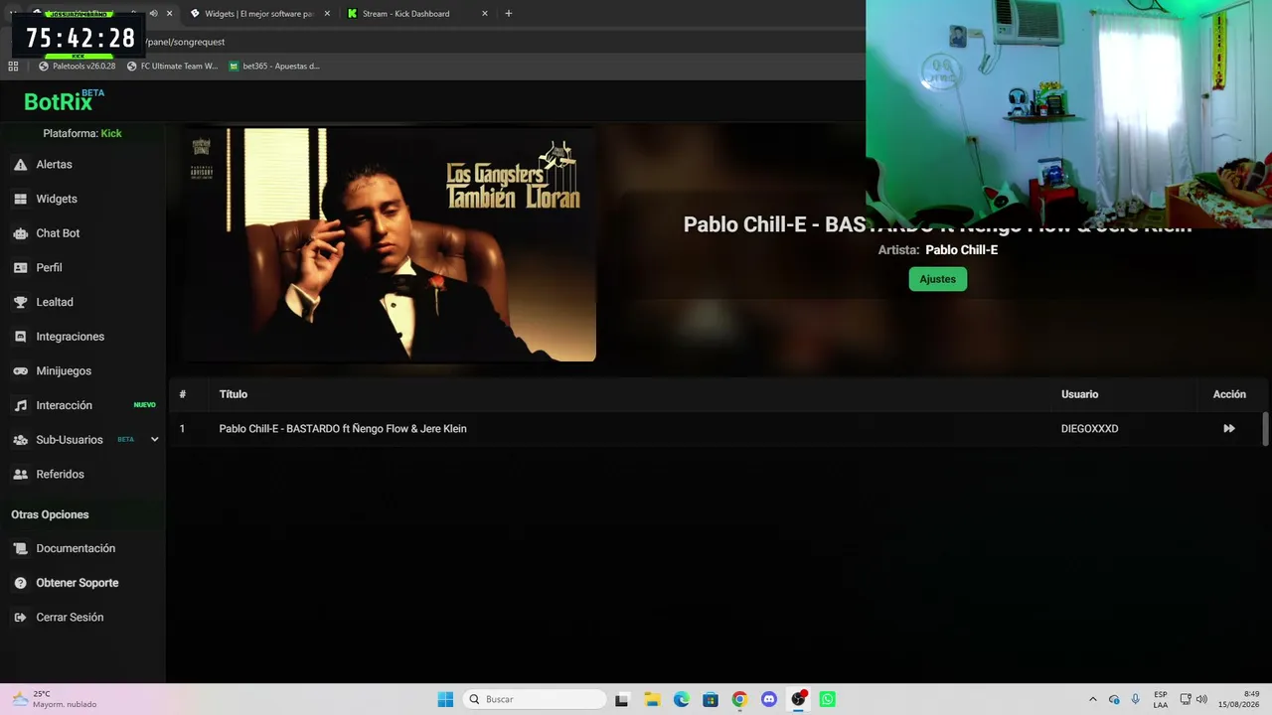Viewport: 1272px width, 715px height.
Task: Click Obtener Soporte link
Action: click(x=78, y=583)
